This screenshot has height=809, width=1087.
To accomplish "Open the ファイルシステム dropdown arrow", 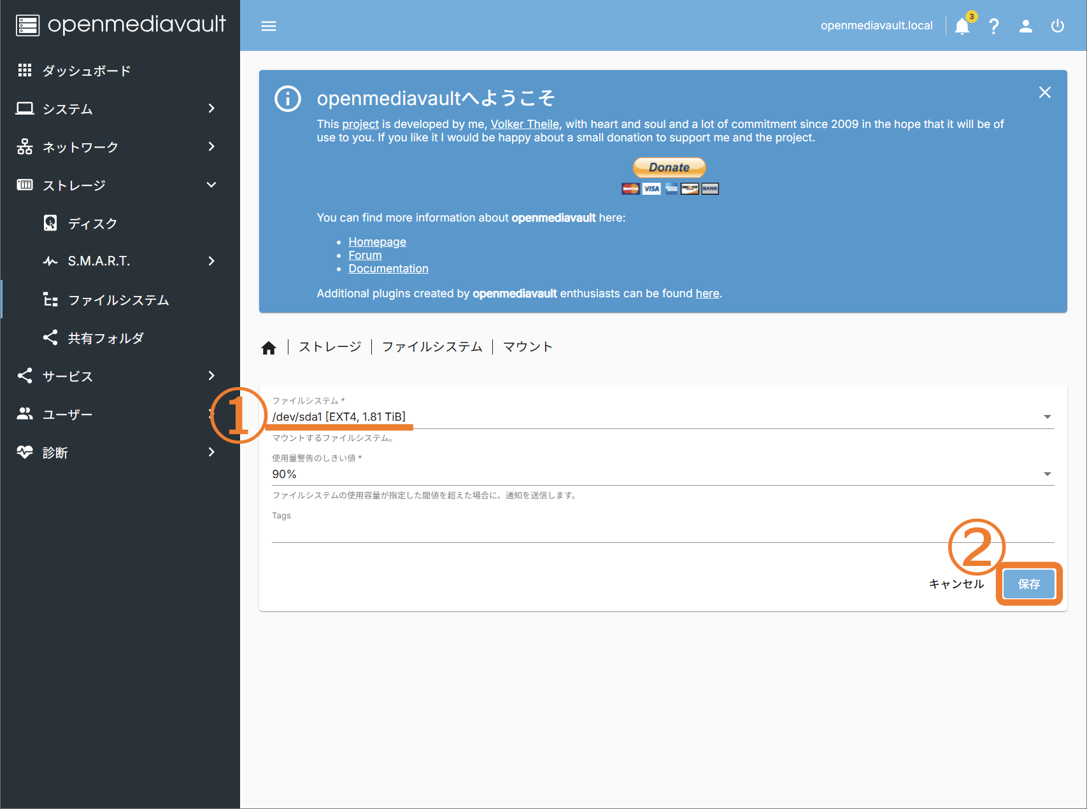I will (x=1047, y=417).
